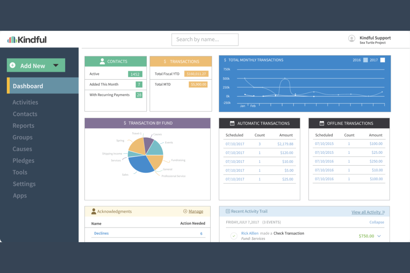
Task: Navigate to Reports in the sidebar
Action: (23, 125)
